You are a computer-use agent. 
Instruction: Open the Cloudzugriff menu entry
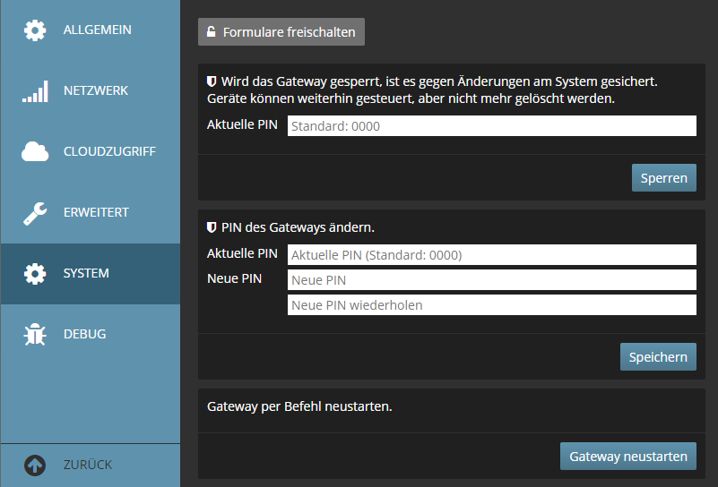[109, 152]
